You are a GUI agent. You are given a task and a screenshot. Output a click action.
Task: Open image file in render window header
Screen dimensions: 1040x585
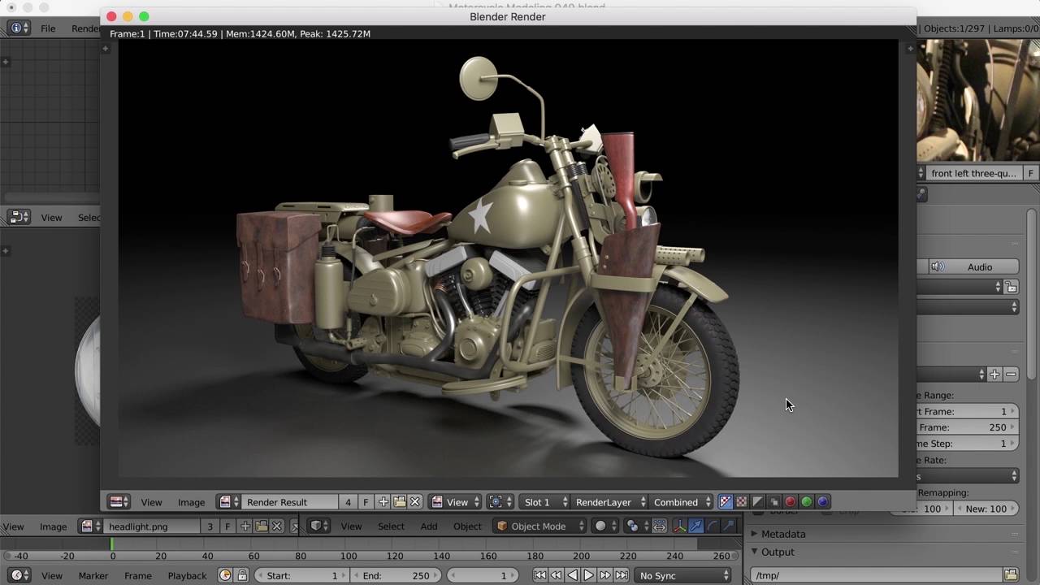(x=399, y=502)
